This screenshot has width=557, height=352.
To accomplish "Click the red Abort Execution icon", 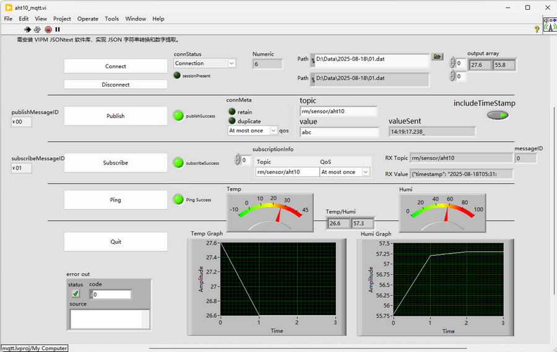I will 48,30.
